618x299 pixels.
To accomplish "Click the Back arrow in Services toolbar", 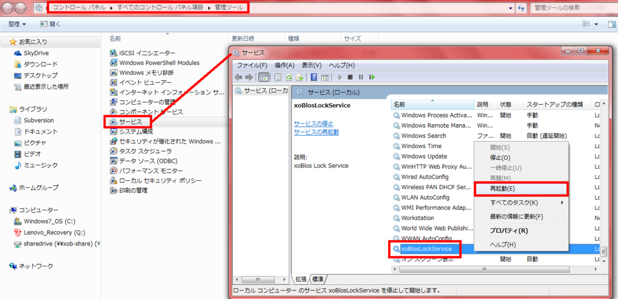I will point(238,77).
